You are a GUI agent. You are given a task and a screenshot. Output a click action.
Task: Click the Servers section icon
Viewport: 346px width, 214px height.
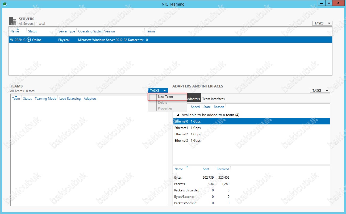point(12,21)
